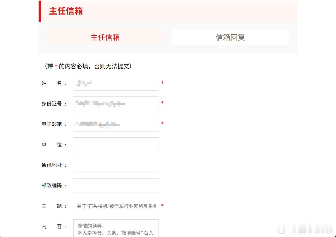Select the 主题 input field
Viewport: 336px width, 237px height.
[116, 206]
